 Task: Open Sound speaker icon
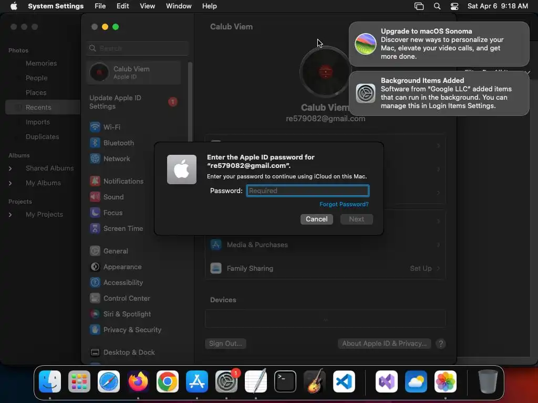(95, 197)
